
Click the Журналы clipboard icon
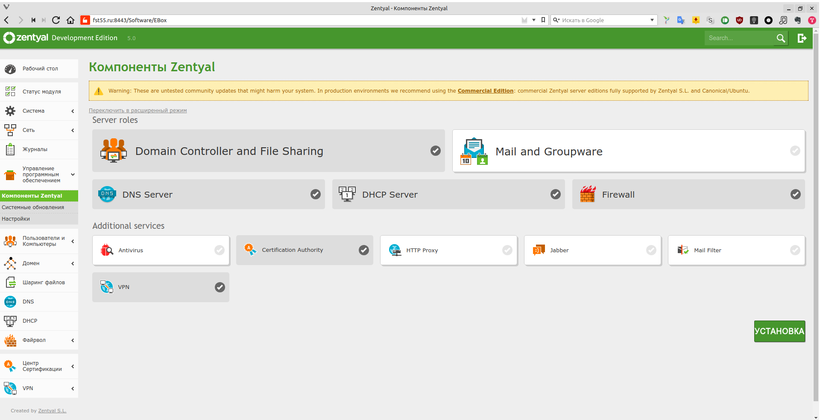tap(10, 149)
